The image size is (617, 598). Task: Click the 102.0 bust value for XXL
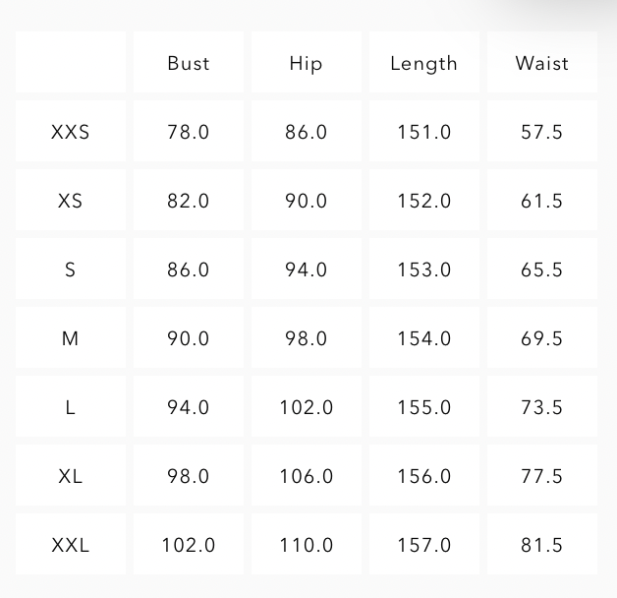tap(188, 545)
